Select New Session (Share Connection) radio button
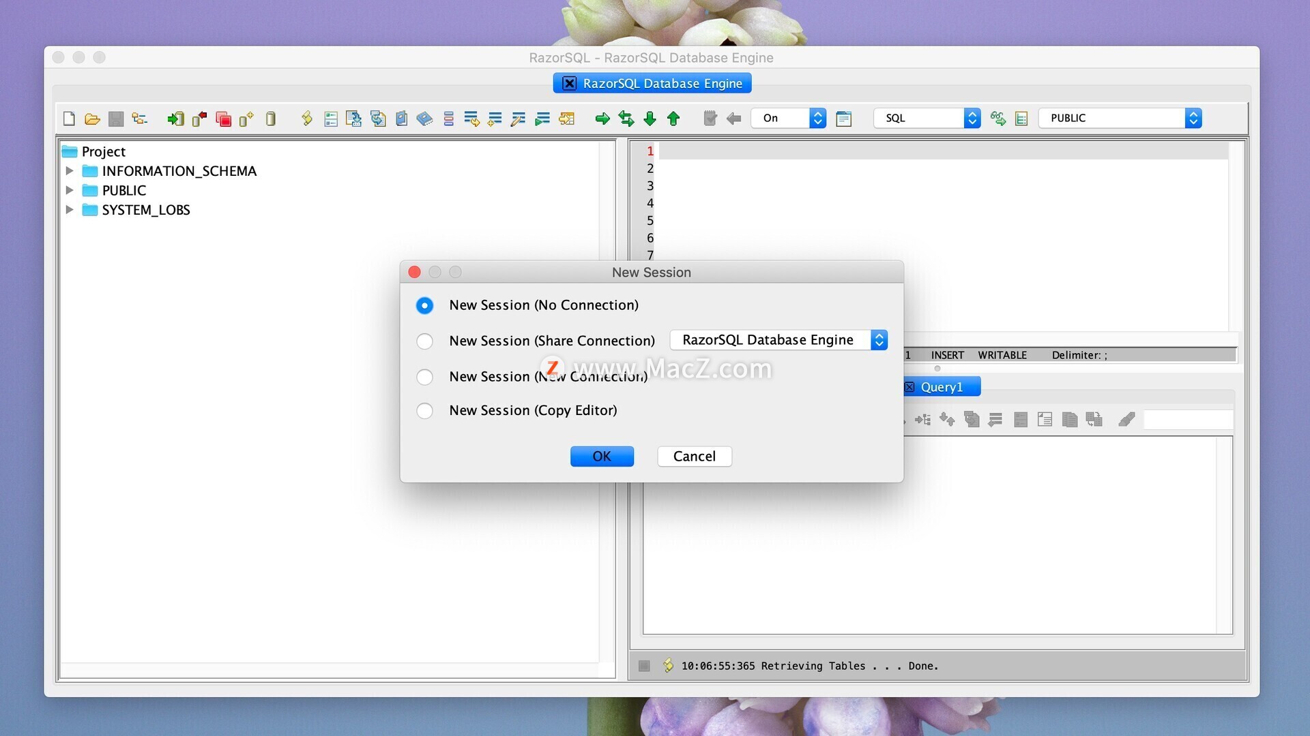 424,341
